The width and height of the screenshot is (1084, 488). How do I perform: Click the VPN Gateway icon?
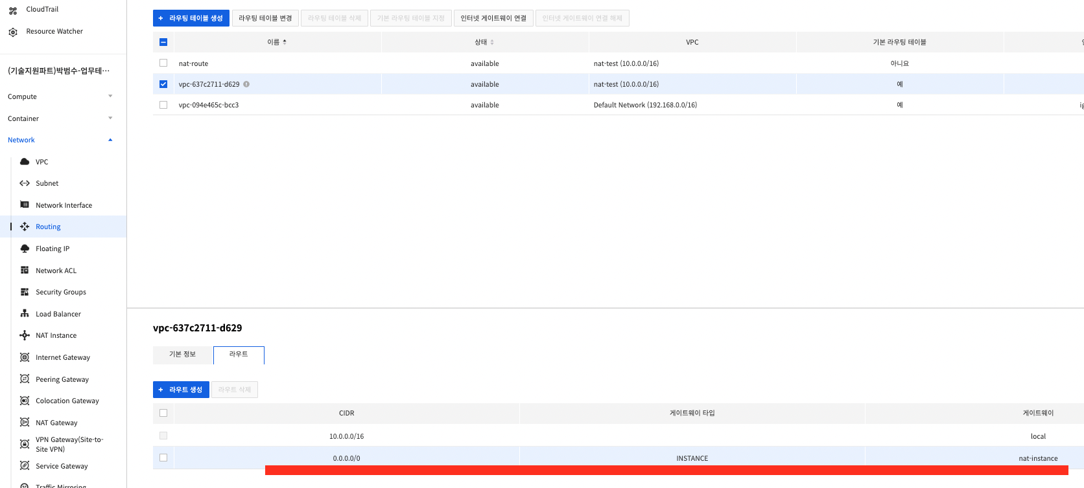coord(25,444)
